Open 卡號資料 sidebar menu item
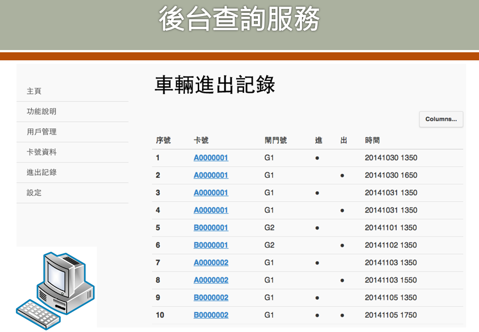Viewport: 479px width, 332px height. click(x=42, y=152)
